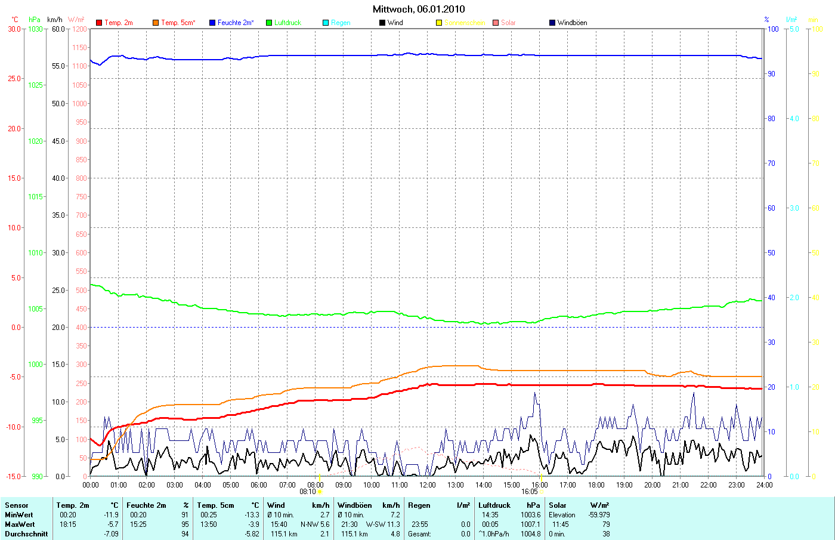Image resolution: width=835 pixels, height=540 pixels.
Task: Click the Windböen legend label text
Action: click(x=572, y=23)
